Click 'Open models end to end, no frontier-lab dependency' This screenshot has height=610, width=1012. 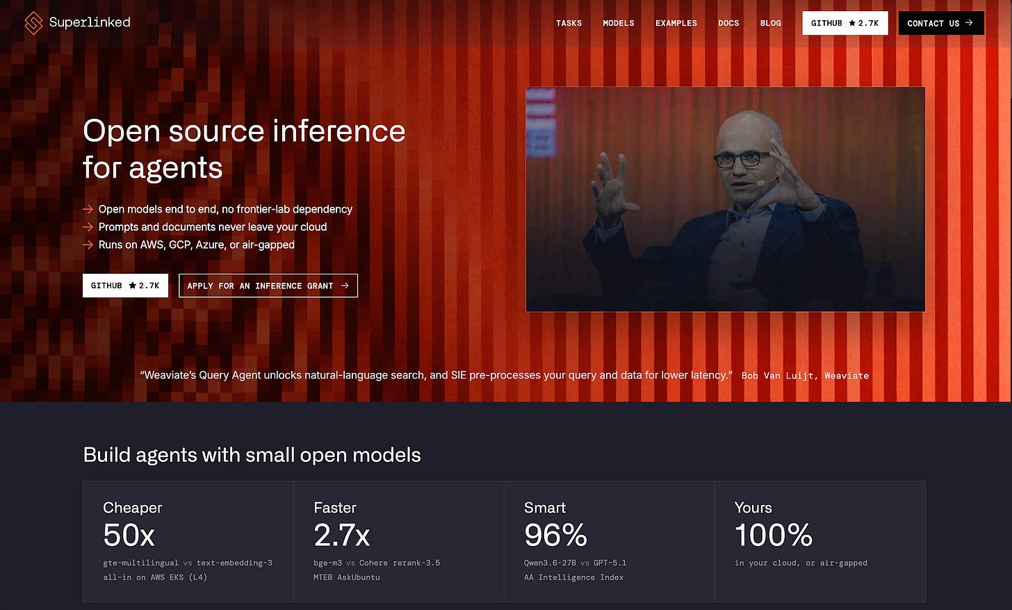pos(225,209)
